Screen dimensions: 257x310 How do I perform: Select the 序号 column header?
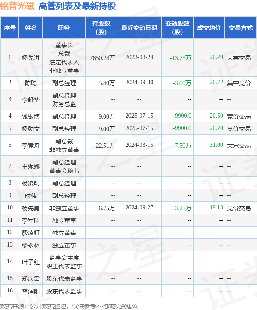(10, 28)
